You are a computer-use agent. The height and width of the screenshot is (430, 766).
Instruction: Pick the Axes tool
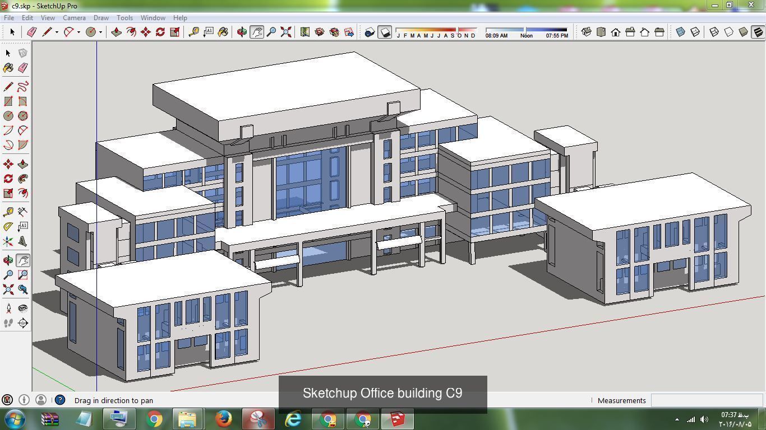click(x=8, y=241)
